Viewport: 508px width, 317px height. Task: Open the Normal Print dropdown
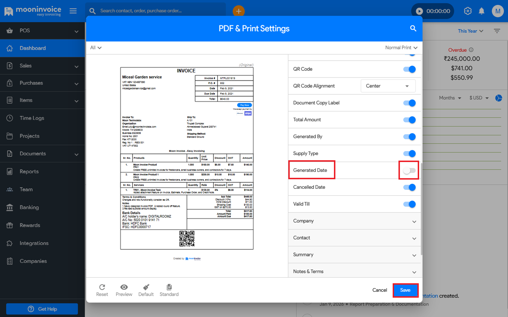pyautogui.click(x=401, y=48)
